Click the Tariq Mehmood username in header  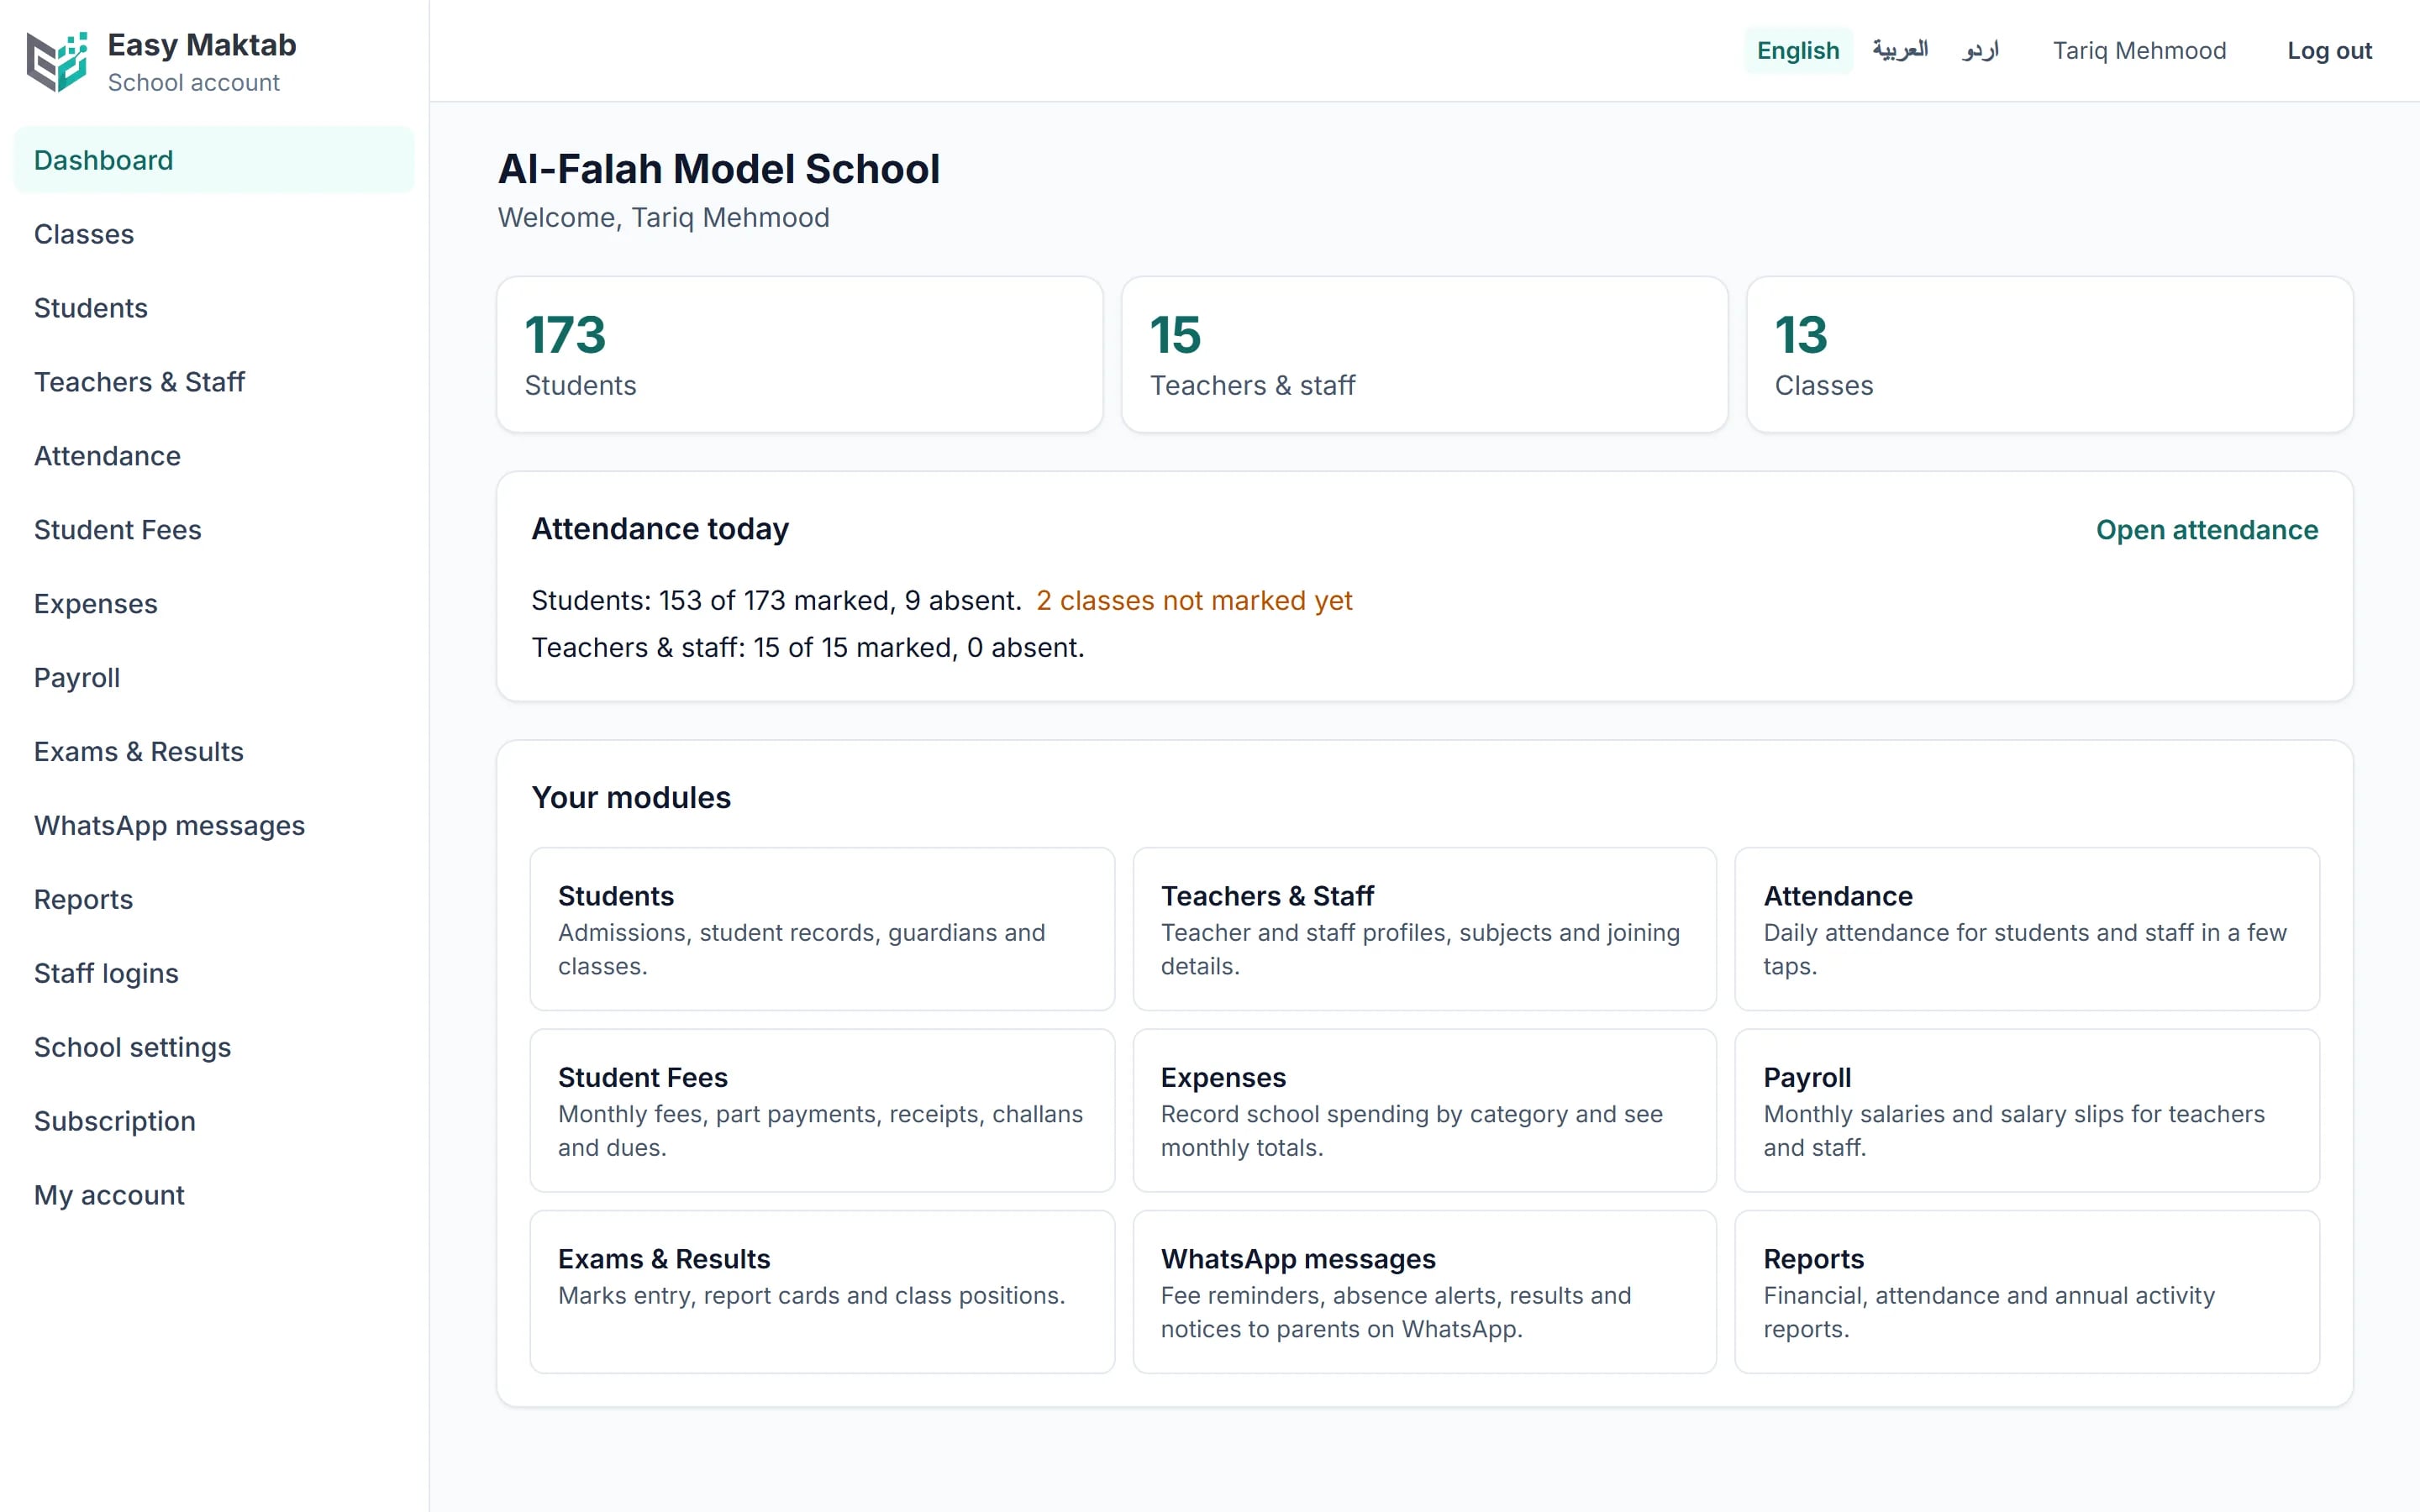(2139, 51)
